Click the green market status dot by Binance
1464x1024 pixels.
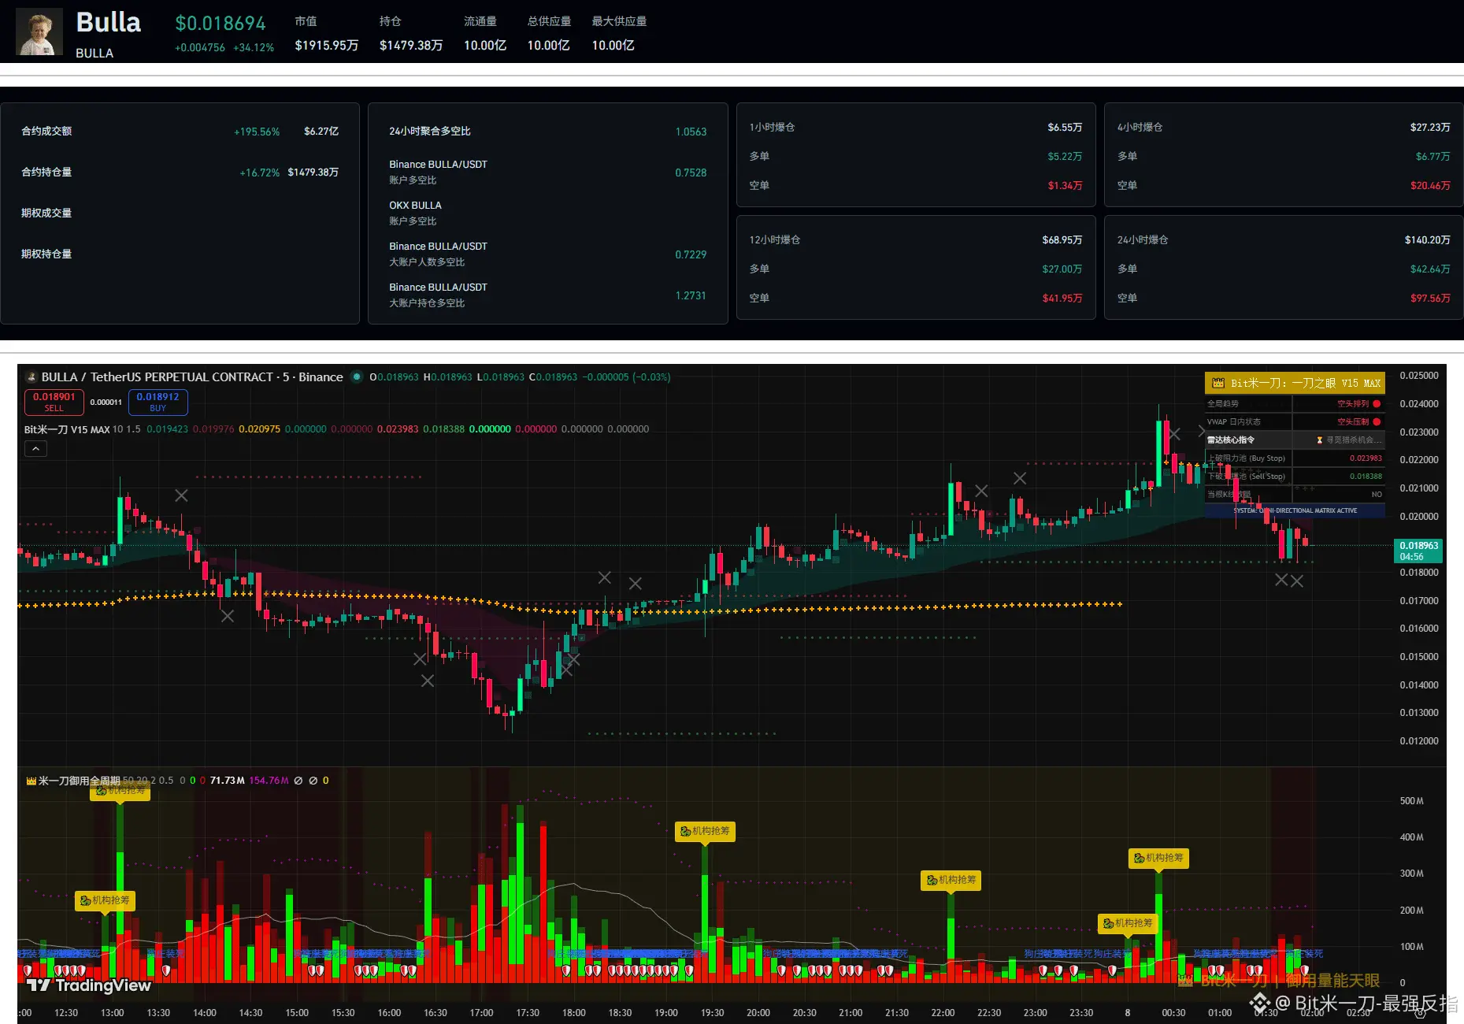point(357,377)
